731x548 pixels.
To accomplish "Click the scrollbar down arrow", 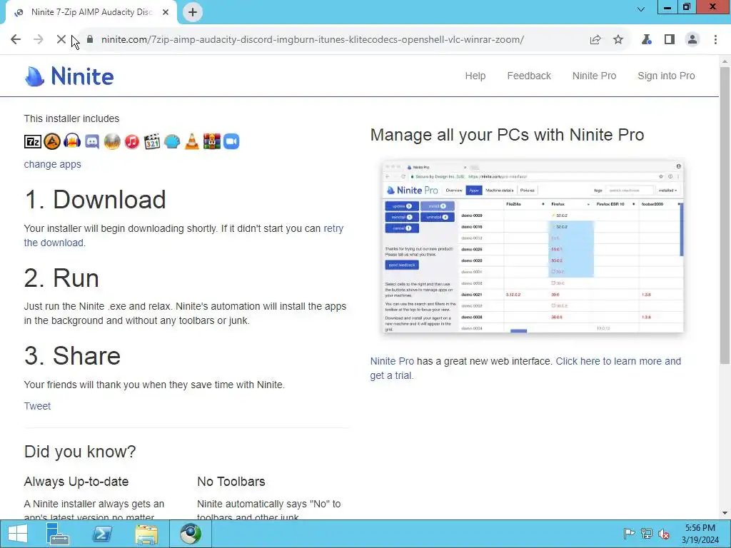I will [725, 513].
